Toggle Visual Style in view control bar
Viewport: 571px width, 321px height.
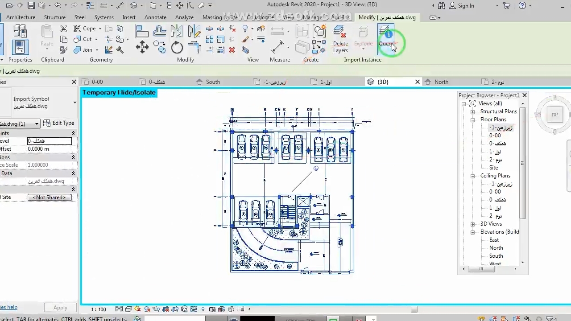tap(128, 309)
